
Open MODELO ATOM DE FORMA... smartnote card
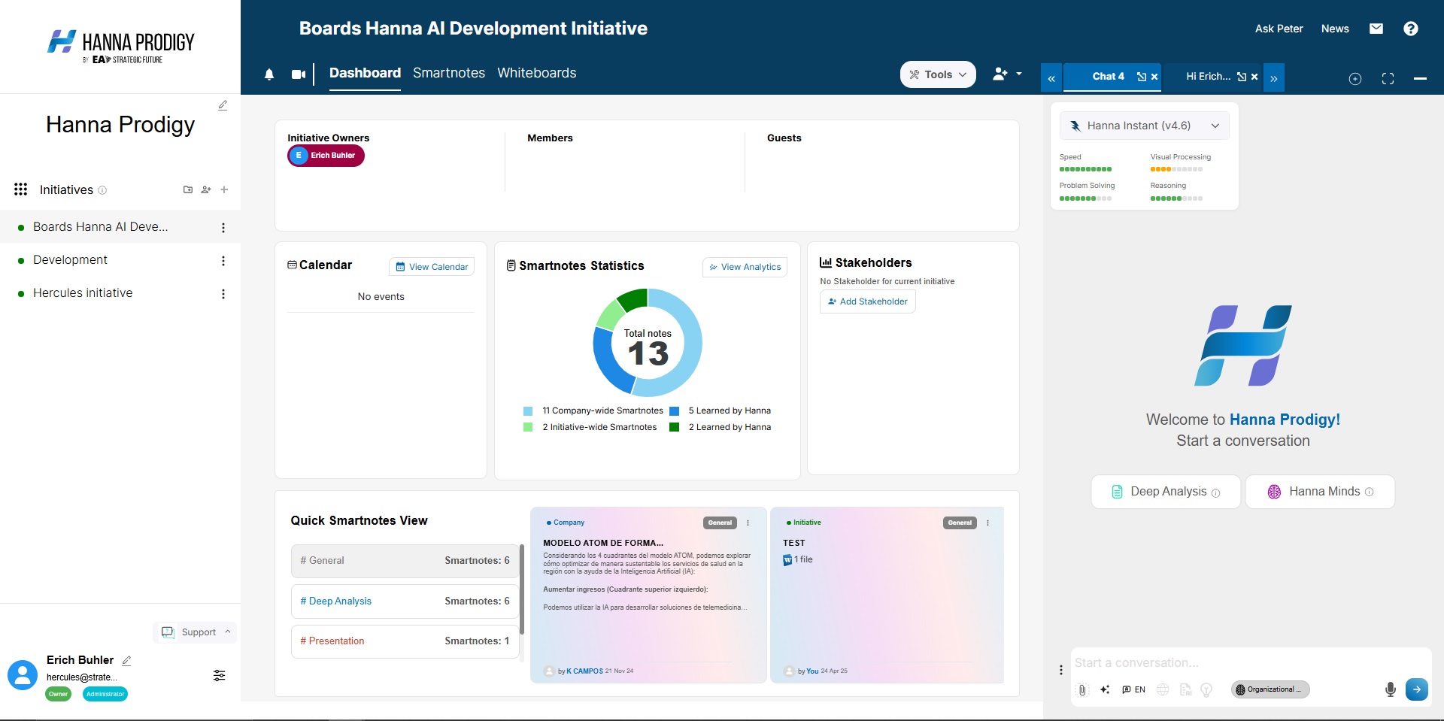click(648, 595)
